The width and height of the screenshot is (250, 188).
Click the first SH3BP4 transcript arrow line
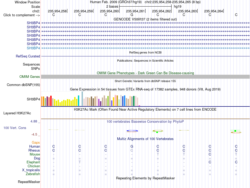point(145,23)
